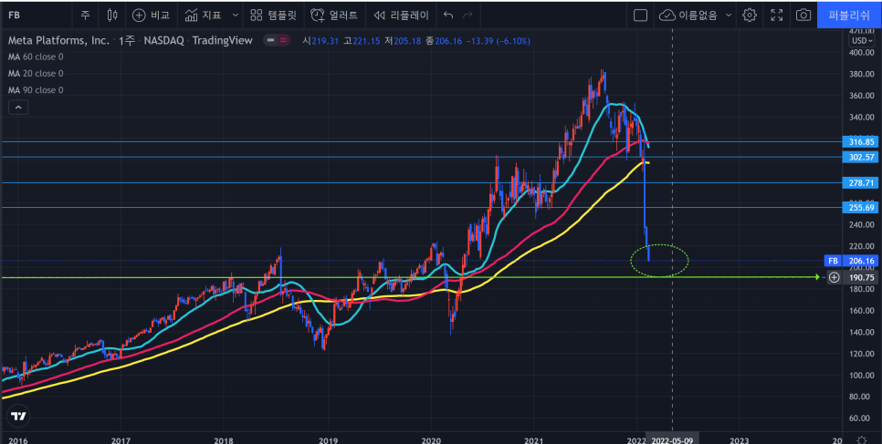This screenshot has width=882, height=444.
Task: Click the 2019 label on the time axis
Action: point(328,439)
